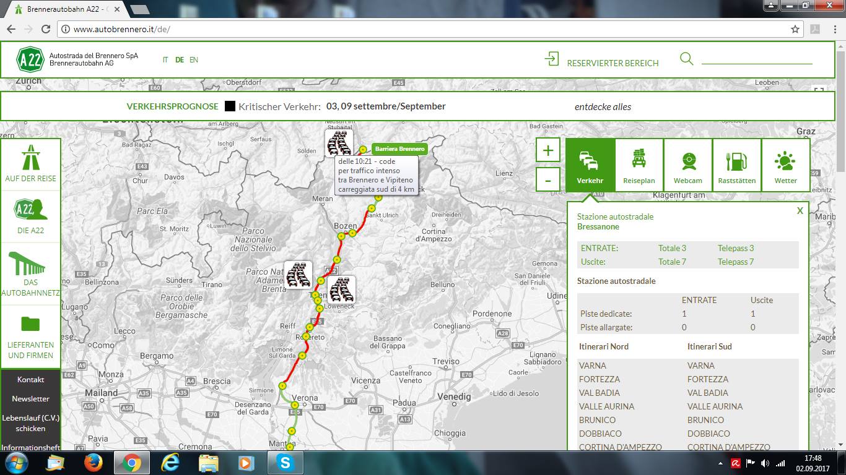Open Internet Explorer from the taskbar
This screenshot has width=846, height=475.
[170, 463]
